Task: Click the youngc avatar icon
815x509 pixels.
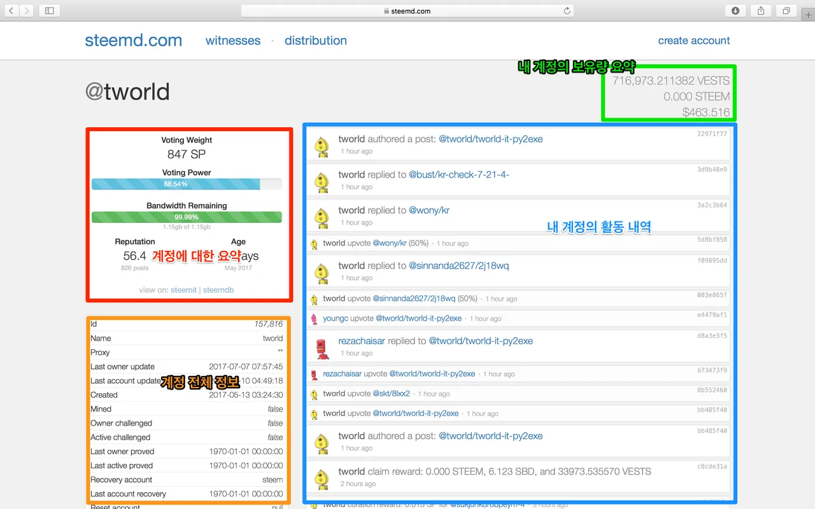Action: pos(314,319)
